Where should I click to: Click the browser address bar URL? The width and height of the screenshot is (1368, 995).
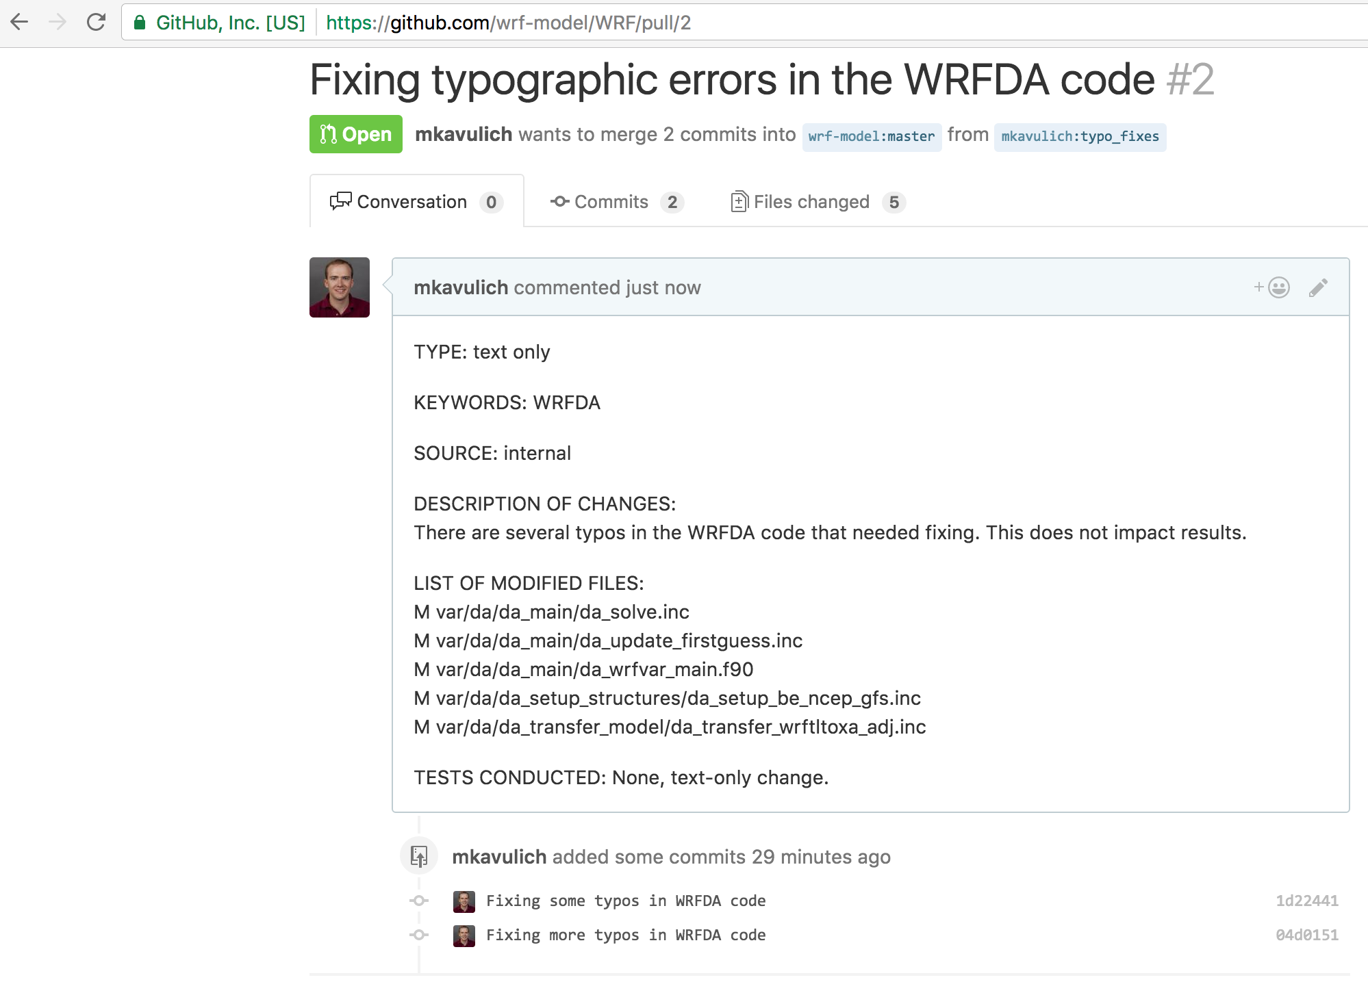pos(508,23)
